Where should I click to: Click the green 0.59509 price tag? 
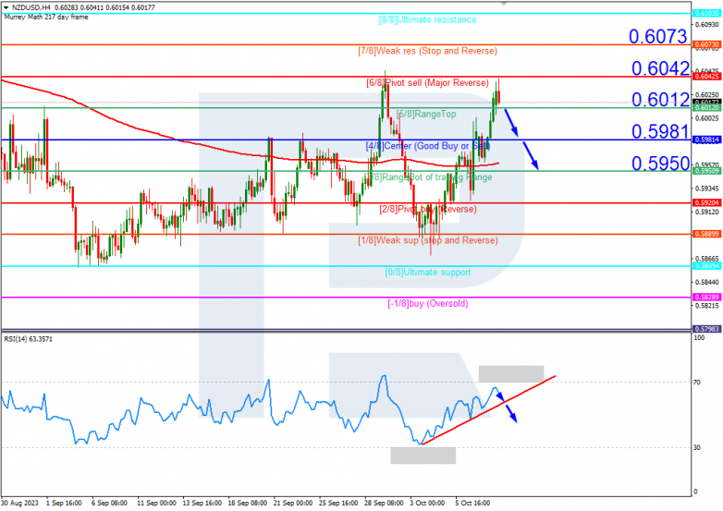(x=706, y=171)
